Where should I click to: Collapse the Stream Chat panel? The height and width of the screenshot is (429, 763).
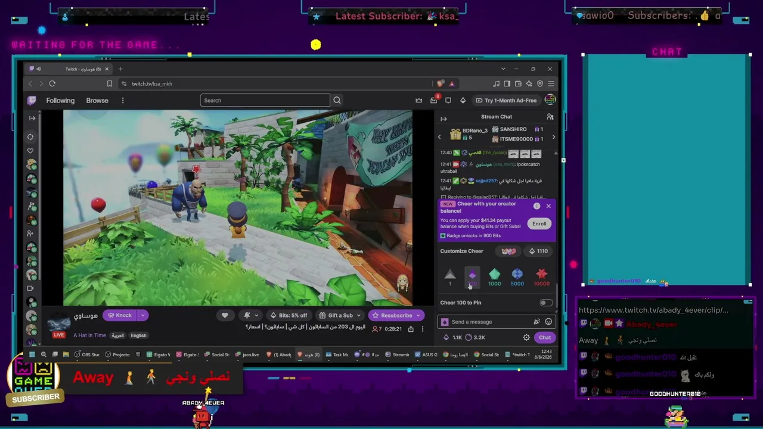point(443,119)
